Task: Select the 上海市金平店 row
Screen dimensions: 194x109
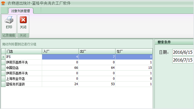Action: point(77,79)
